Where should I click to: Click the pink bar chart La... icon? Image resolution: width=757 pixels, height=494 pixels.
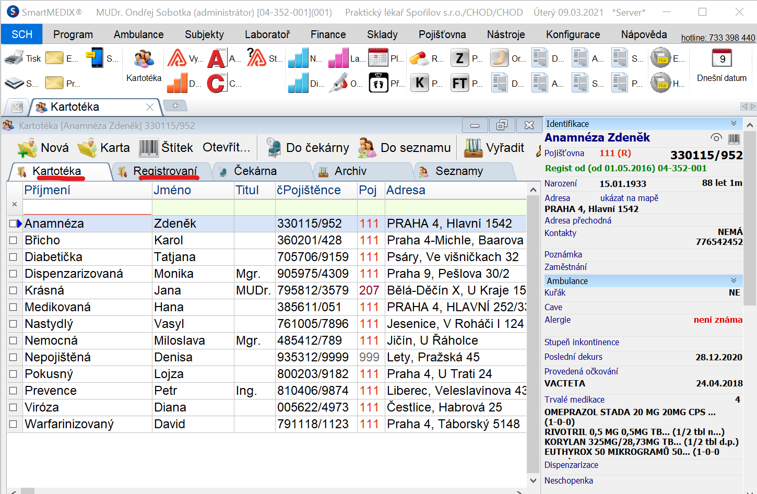point(338,58)
